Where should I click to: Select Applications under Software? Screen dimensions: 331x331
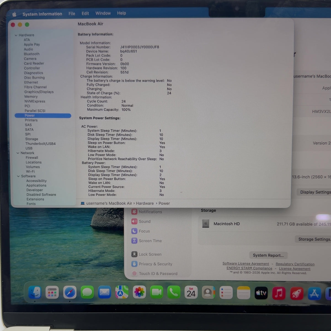[x=36, y=185]
